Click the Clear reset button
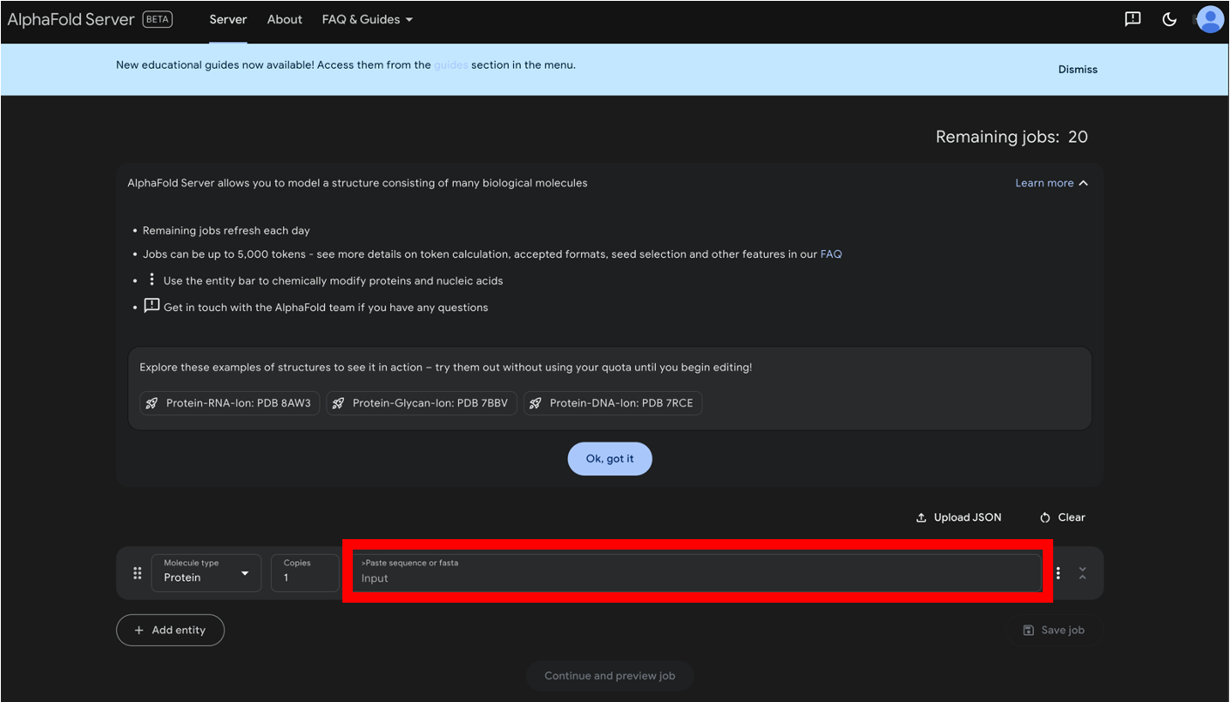This screenshot has height=702, width=1230. pos(1063,517)
